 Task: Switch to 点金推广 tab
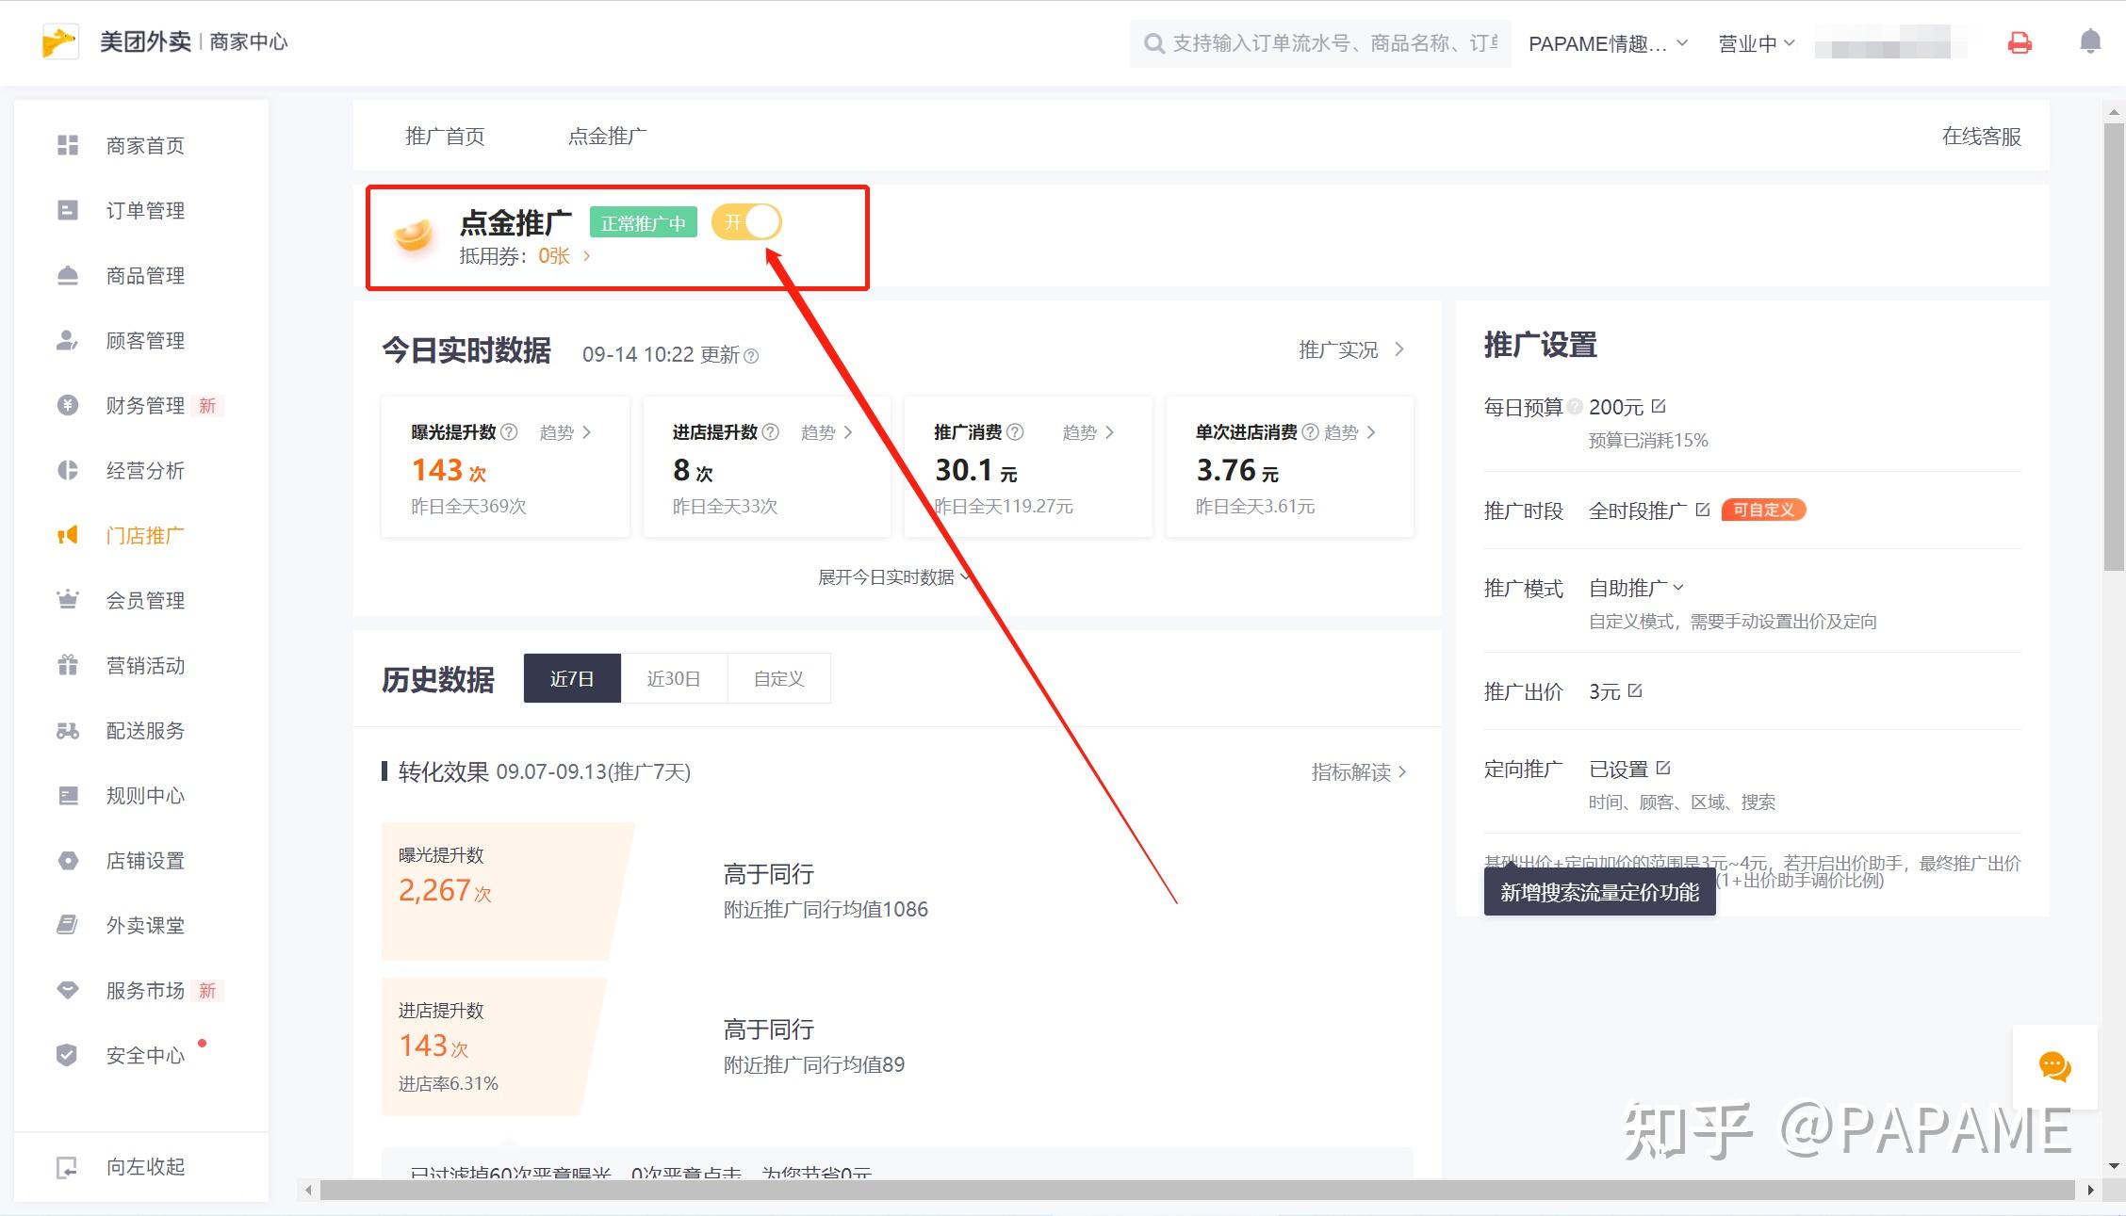coord(607,136)
